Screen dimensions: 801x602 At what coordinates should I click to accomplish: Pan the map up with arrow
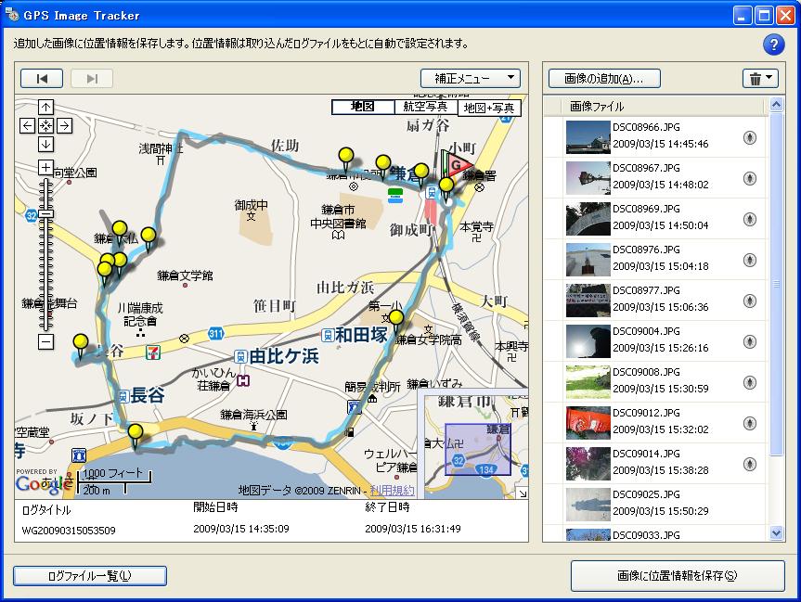click(46, 108)
